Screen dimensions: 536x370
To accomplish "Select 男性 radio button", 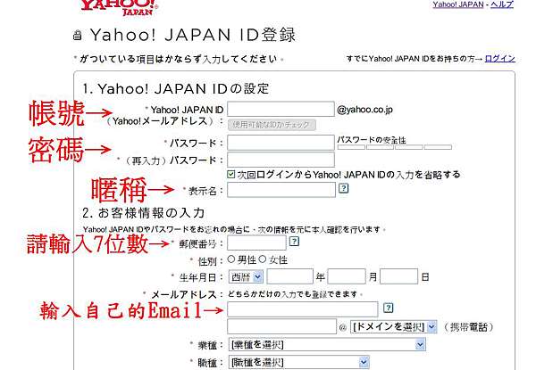I will (231, 259).
